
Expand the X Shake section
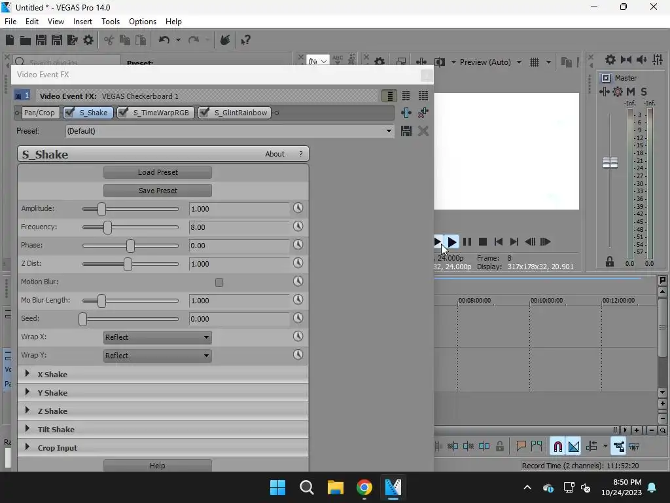pyautogui.click(x=27, y=373)
